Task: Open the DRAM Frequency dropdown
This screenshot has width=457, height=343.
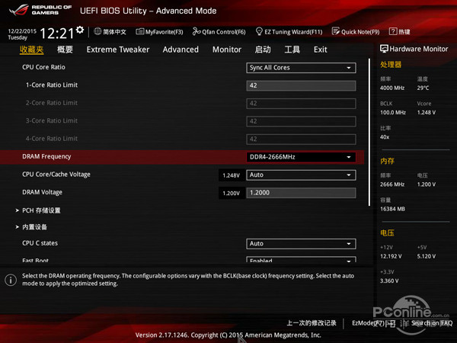Action: tap(301, 157)
